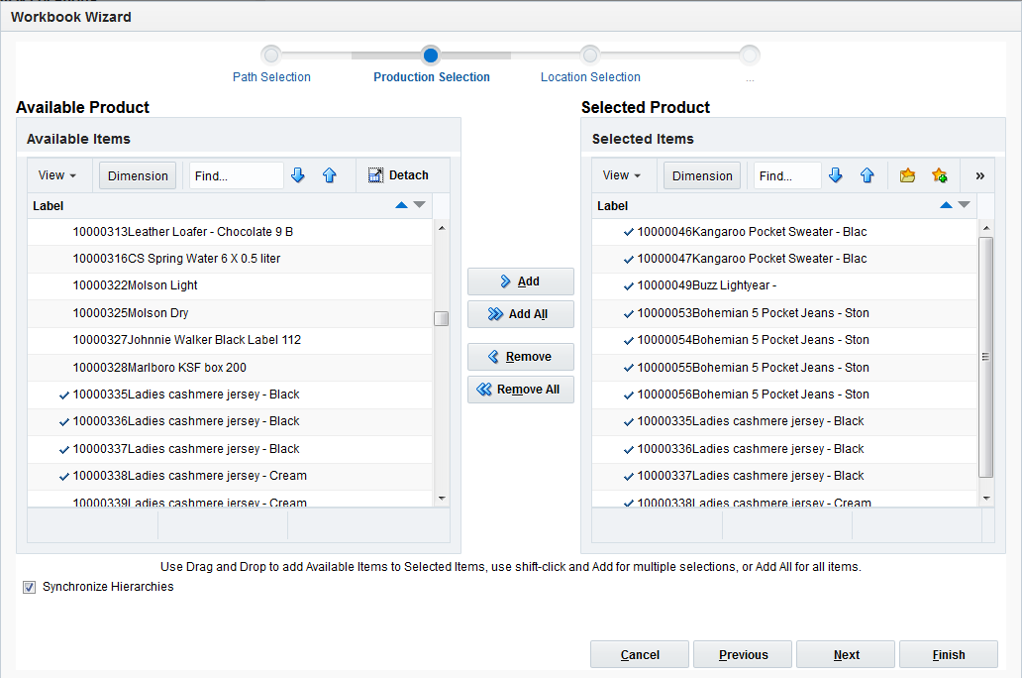
Task: Click Dimension button in Selected Items
Action: 702,175
